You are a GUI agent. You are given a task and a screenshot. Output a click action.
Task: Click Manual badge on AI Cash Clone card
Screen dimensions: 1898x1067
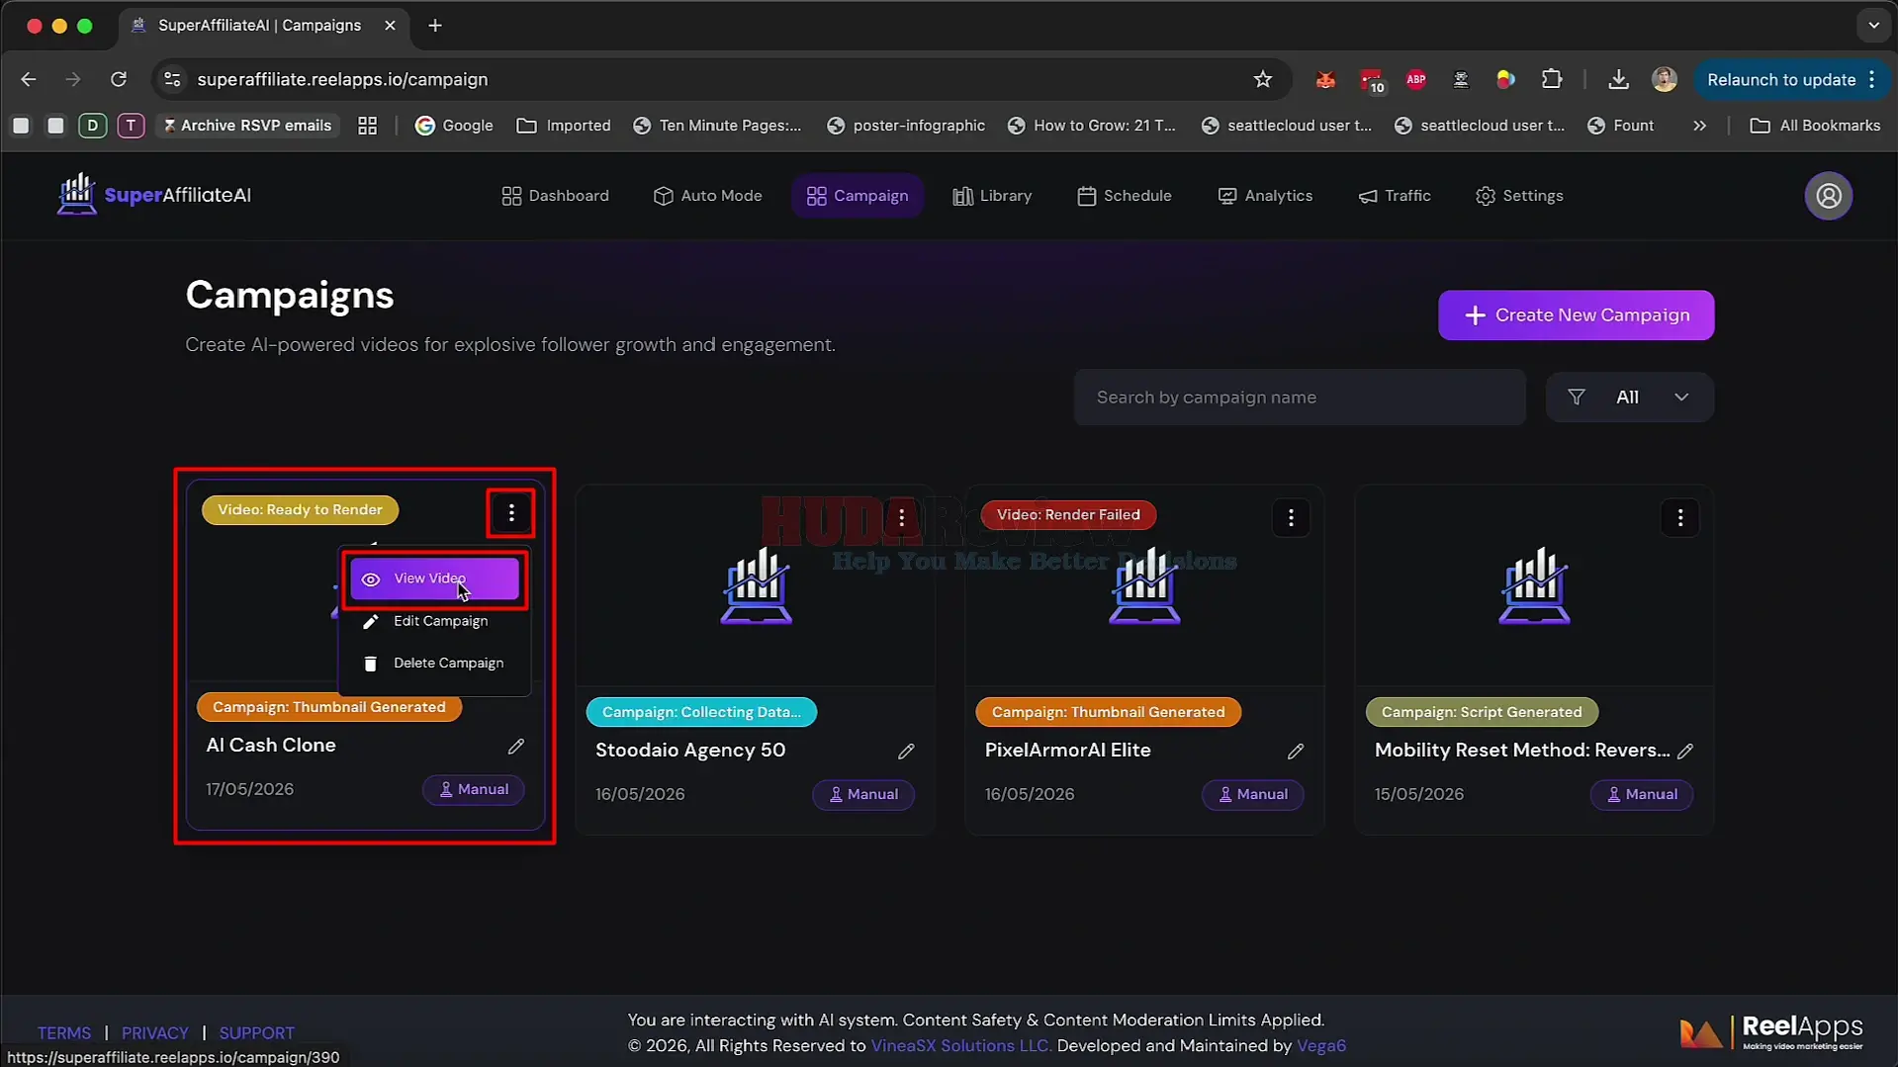(474, 789)
